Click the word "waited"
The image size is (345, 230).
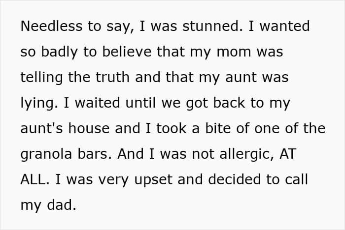coord(88,103)
